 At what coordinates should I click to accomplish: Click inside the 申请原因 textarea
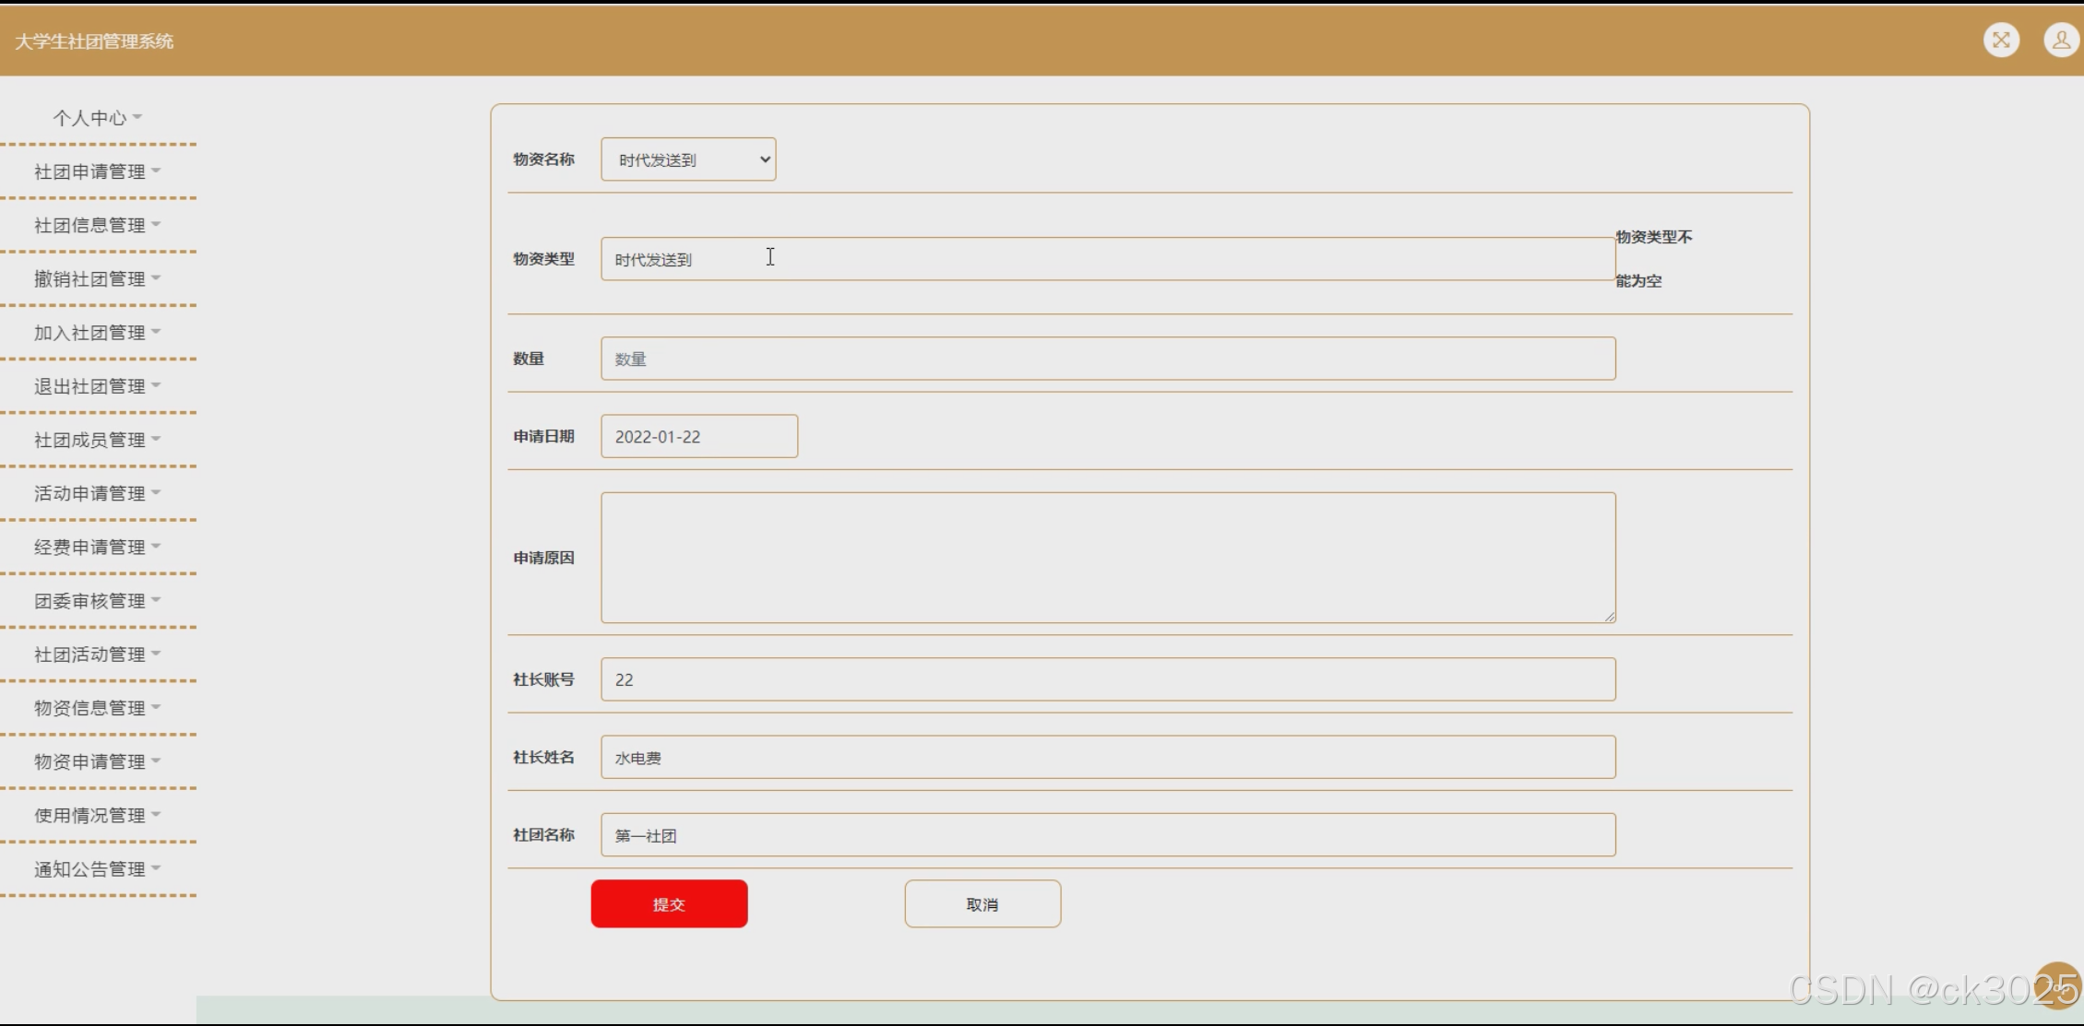[1107, 557]
